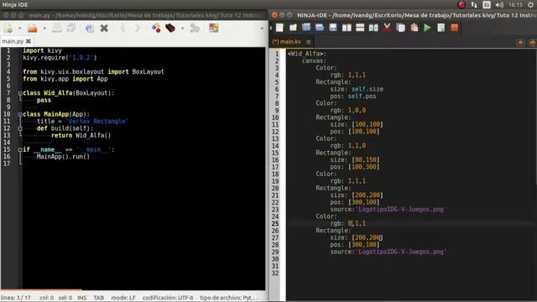Click the Close file X icon in left toolbar
Screen dimensions: 537x302
(x=104, y=28)
